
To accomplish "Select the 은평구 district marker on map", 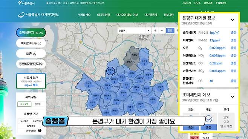I will [x=110, y=71].
